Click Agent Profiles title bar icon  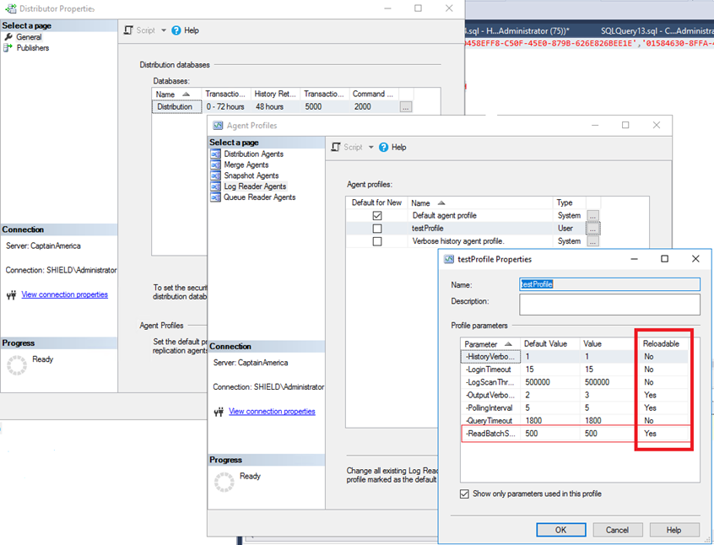point(218,125)
